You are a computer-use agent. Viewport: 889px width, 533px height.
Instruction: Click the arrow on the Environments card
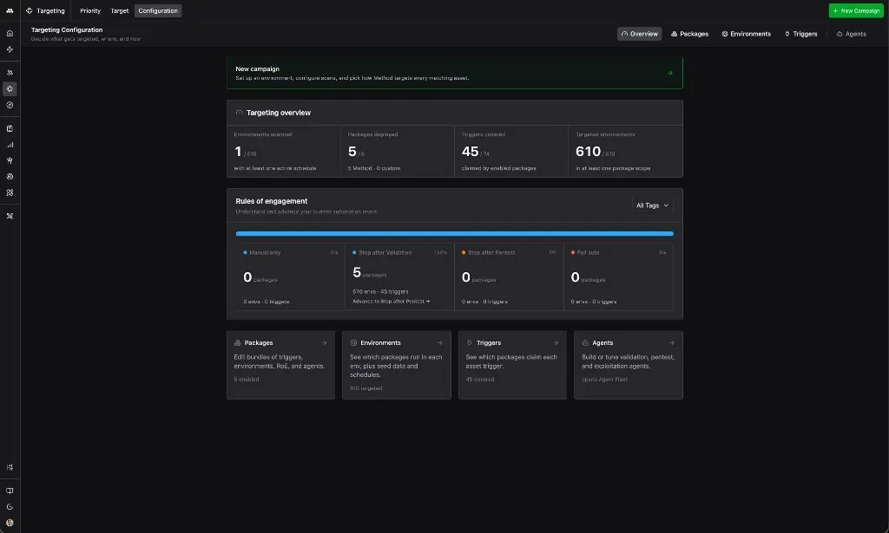pyautogui.click(x=440, y=343)
